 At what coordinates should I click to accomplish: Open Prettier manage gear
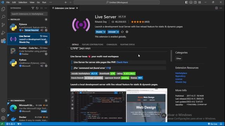point(46,54)
